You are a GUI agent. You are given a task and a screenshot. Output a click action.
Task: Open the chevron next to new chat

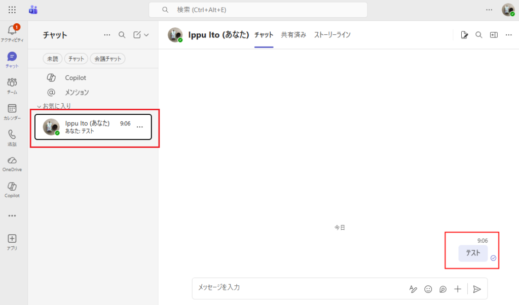coord(146,35)
